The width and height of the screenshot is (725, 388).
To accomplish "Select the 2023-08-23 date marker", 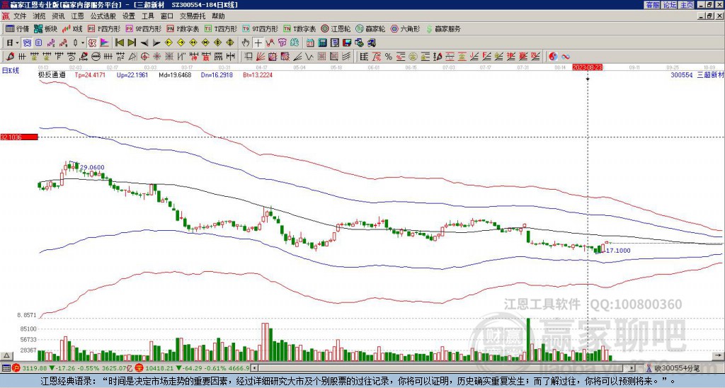I will click(x=587, y=67).
